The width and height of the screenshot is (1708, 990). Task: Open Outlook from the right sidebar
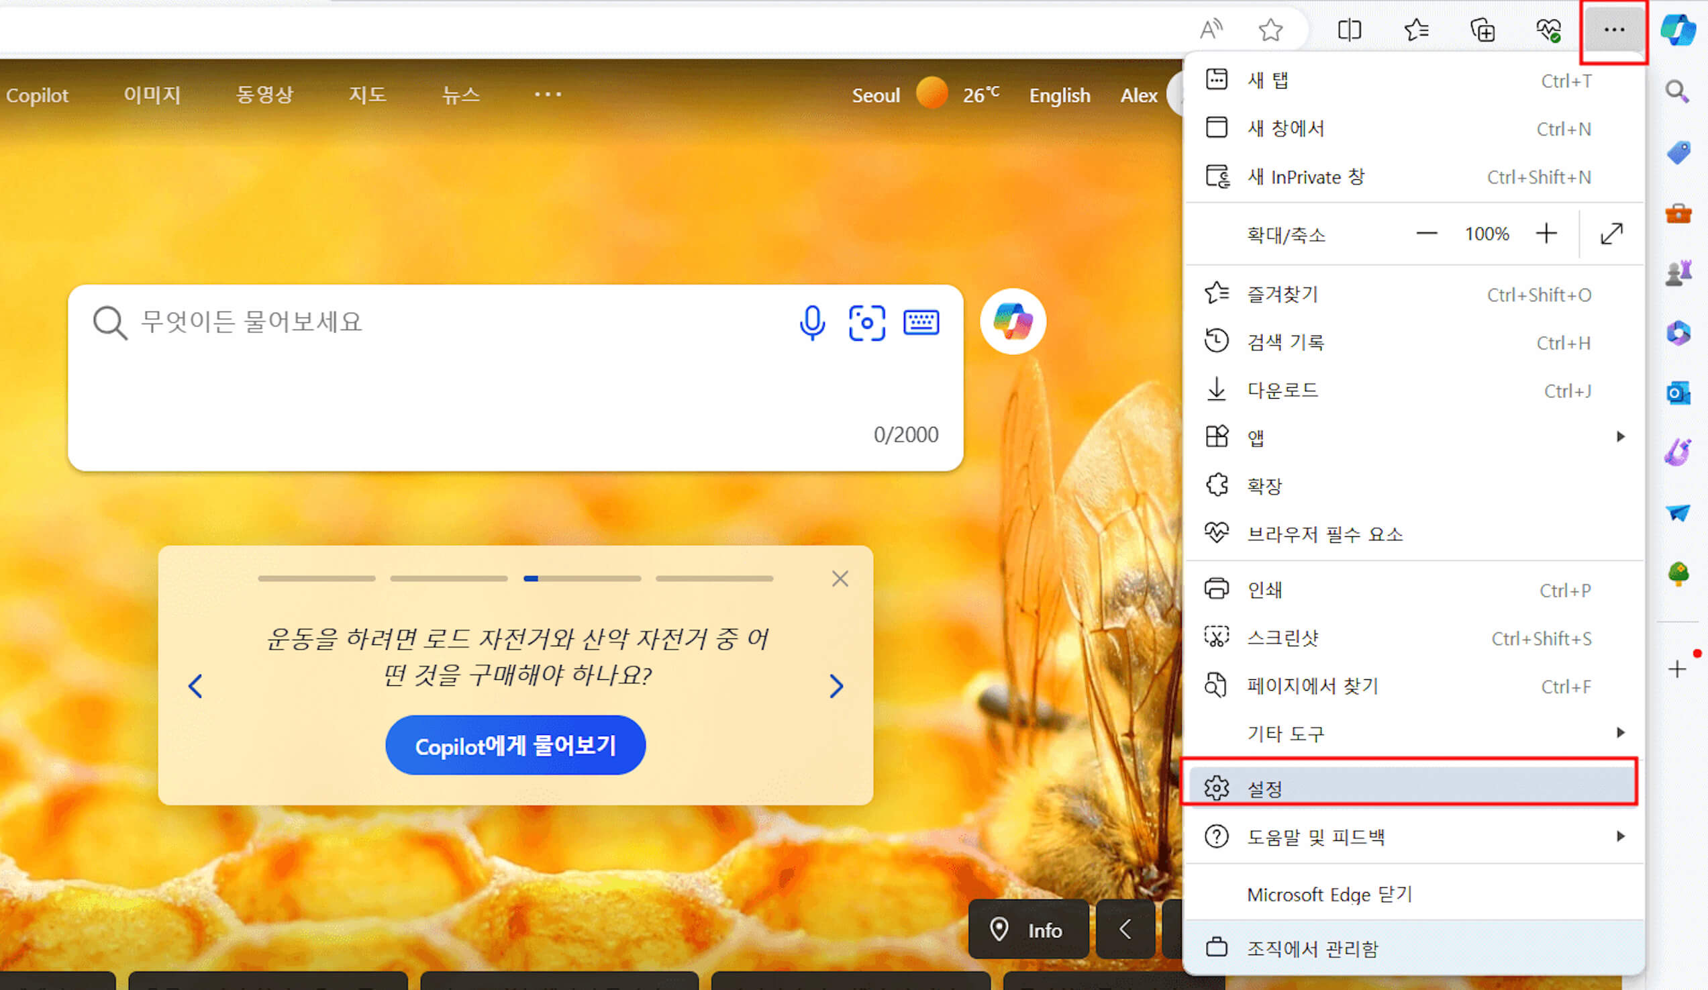click(1678, 393)
